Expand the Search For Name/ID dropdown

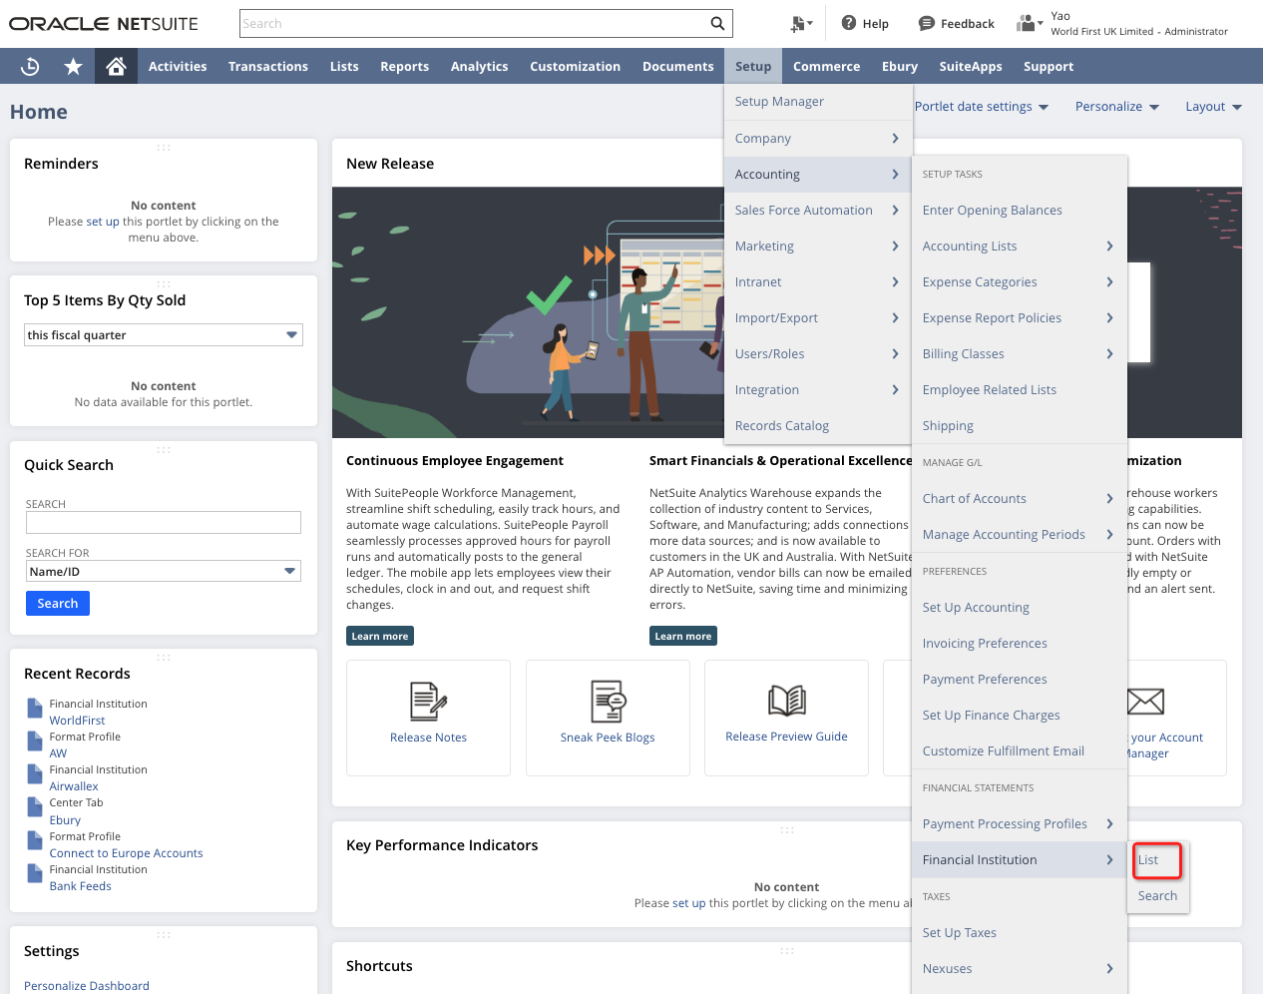[164, 572]
